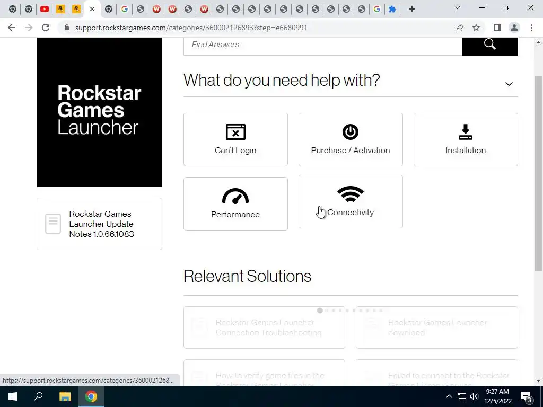Close the active tab

click(92, 10)
